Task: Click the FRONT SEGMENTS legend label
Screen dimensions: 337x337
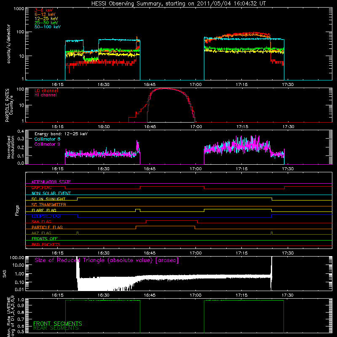Action: click(x=58, y=324)
